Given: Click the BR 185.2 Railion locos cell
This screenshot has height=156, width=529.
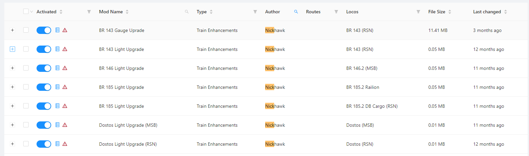Looking at the screenshot, I should tap(363, 87).
